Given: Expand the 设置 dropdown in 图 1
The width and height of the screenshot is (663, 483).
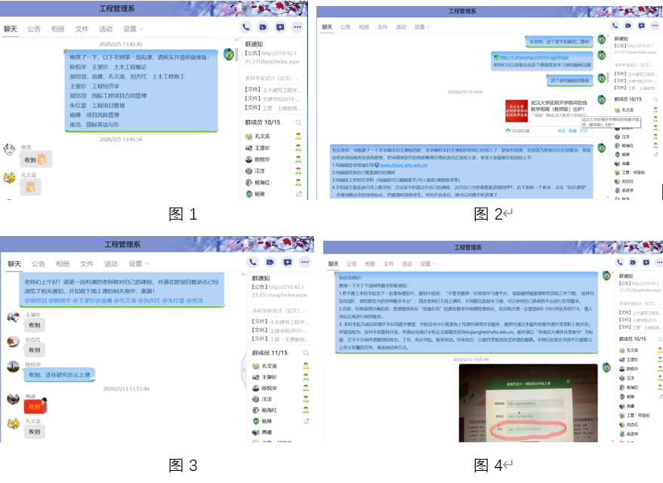Looking at the screenshot, I should (133, 29).
